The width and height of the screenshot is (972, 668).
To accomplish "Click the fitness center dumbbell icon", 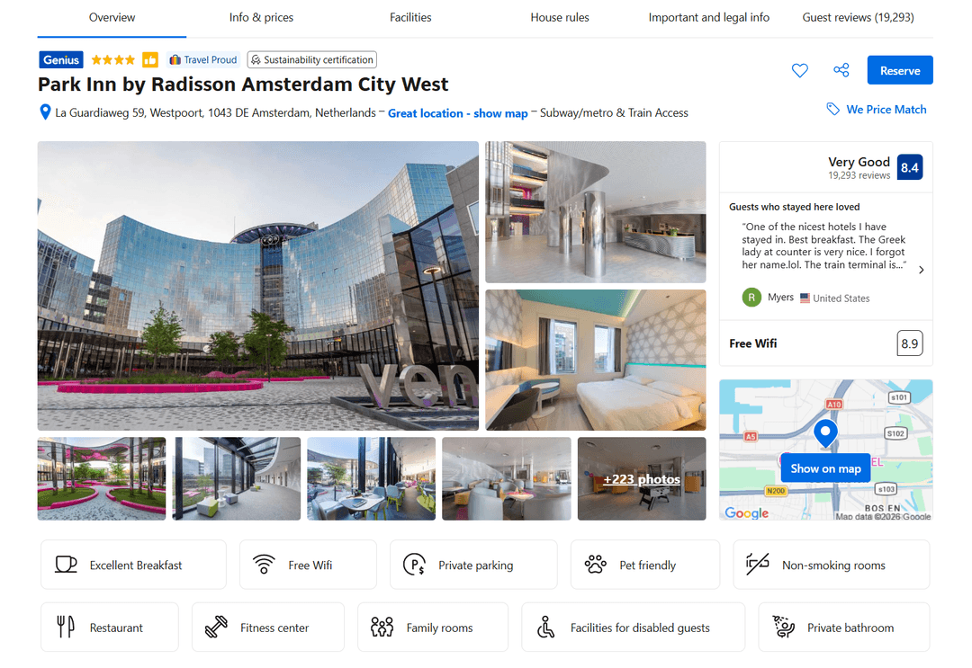I will click(216, 627).
